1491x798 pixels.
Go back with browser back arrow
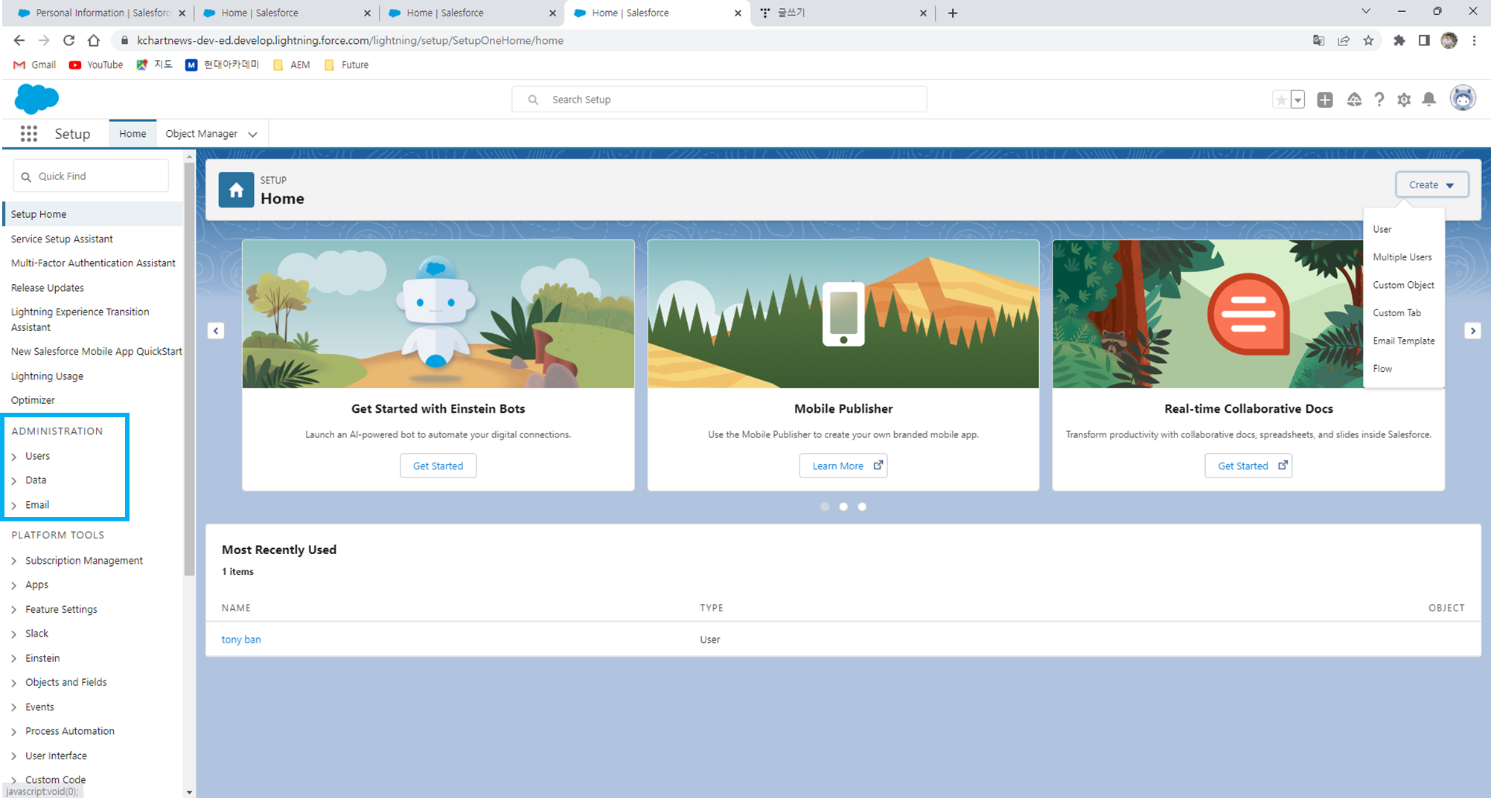pyautogui.click(x=19, y=40)
